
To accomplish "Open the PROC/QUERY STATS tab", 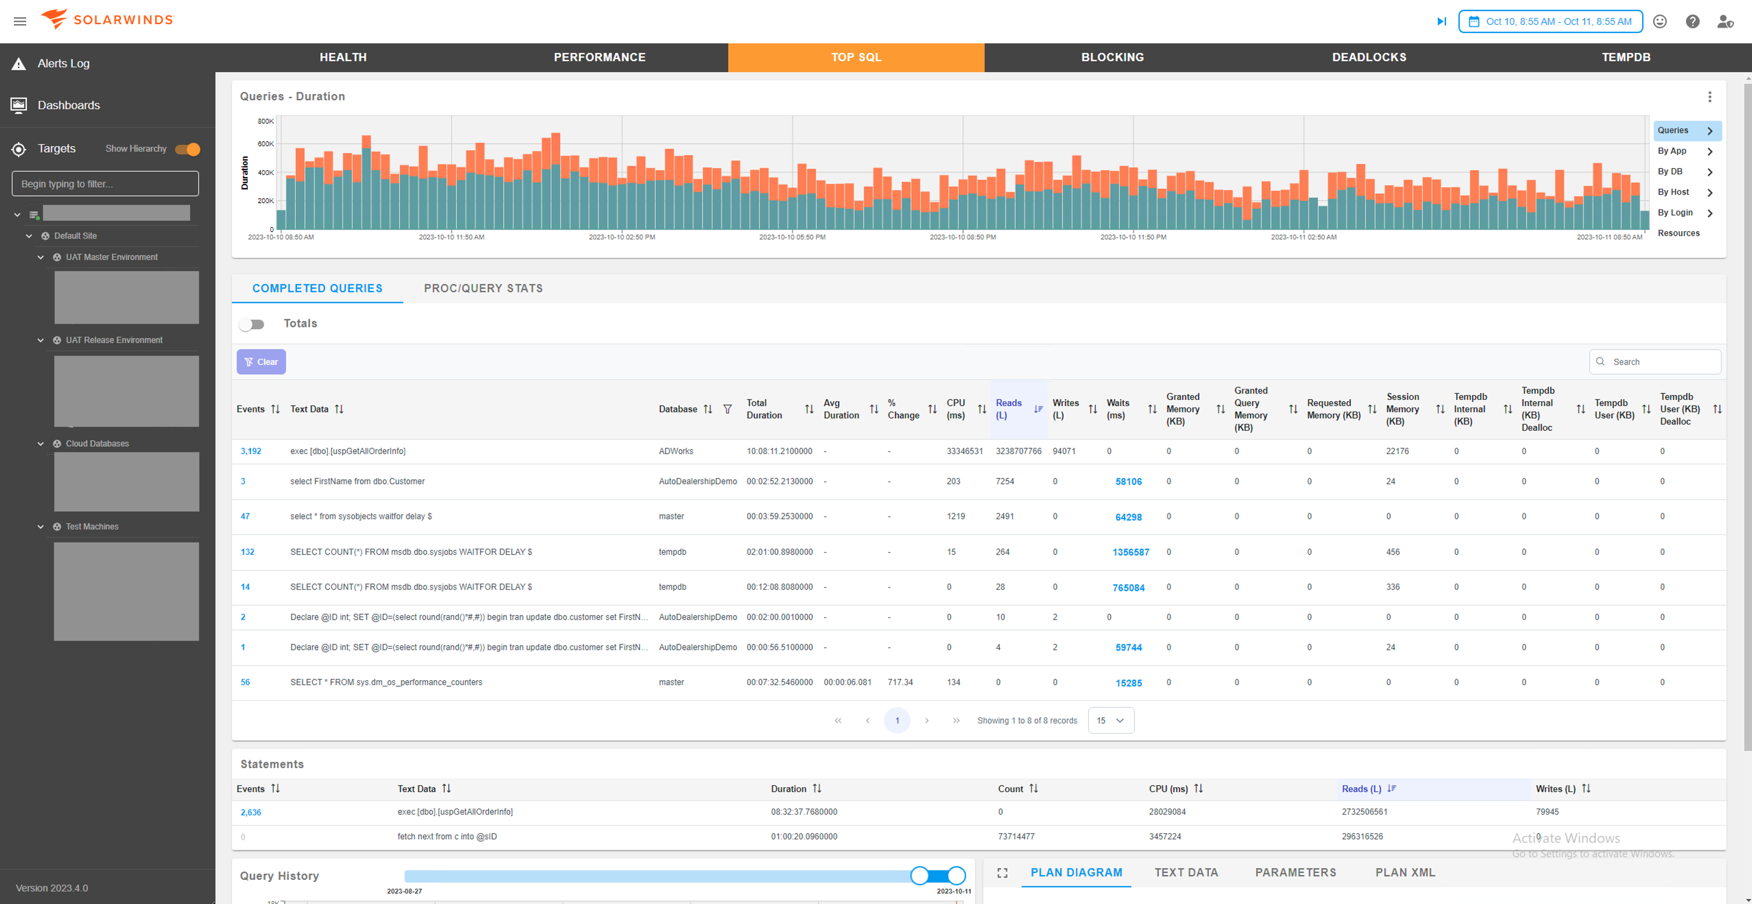I will tap(483, 288).
